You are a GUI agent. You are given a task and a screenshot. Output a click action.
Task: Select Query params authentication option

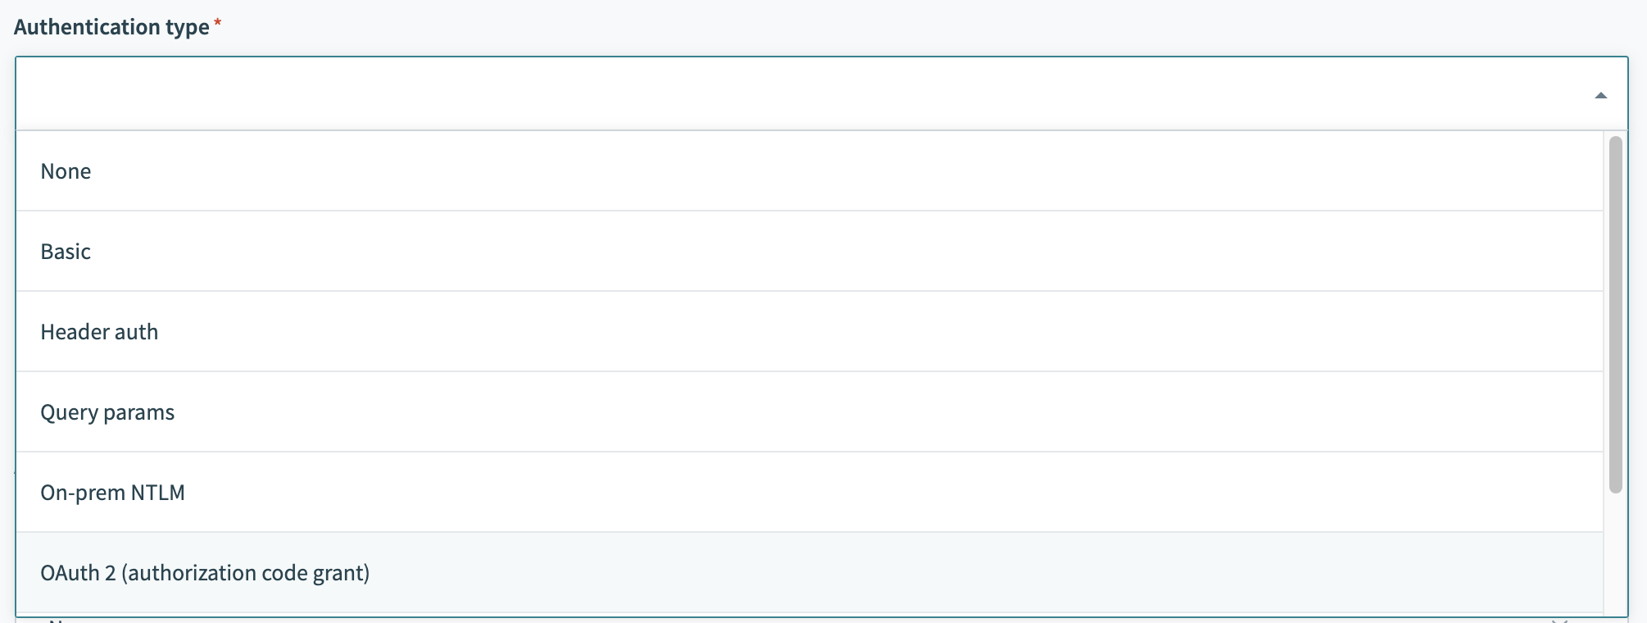(x=107, y=412)
